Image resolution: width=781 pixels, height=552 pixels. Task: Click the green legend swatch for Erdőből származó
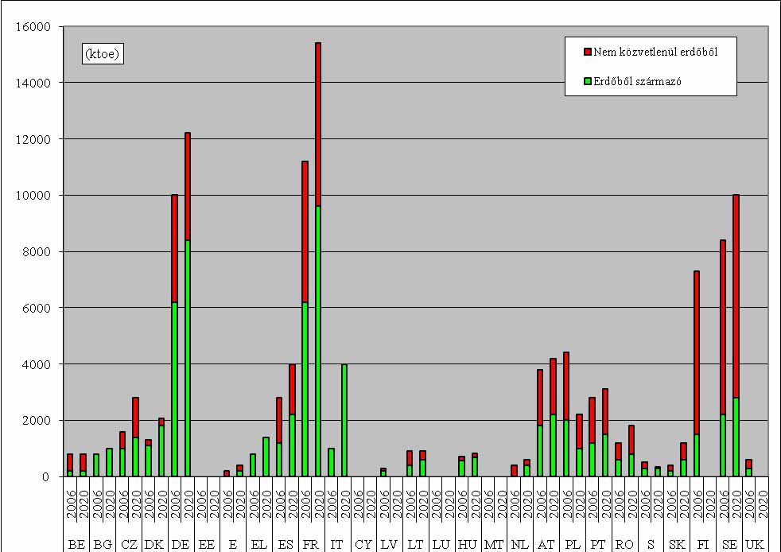[x=588, y=80]
